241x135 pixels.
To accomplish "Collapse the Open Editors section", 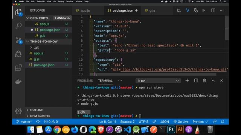I will pos(27,18).
